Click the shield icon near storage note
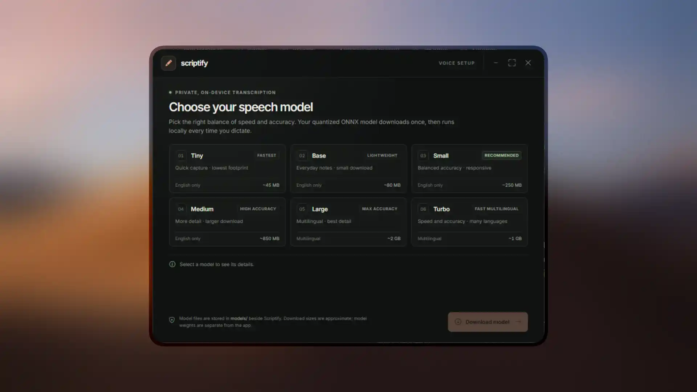The image size is (697, 392). pos(172,320)
